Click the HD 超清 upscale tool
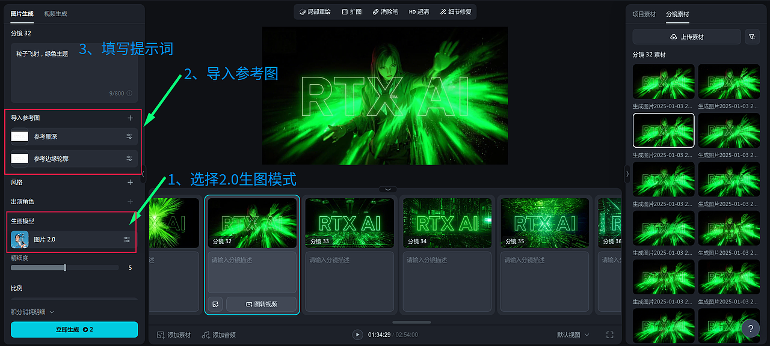 pyautogui.click(x=419, y=11)
